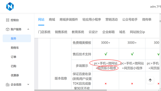Switch to the 网站 tab
This screenshot has width=161, height=91.
41,19
